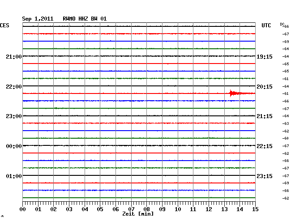Click the CES time zone header
The width and height of the screenshot is (291, 221).
[x=4, y=25]
